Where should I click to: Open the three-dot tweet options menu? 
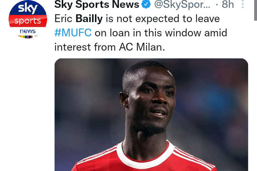[243, 4]
